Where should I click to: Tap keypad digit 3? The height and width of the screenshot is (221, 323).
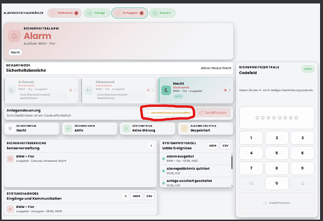pyautogui.click(x=302, y=138)
